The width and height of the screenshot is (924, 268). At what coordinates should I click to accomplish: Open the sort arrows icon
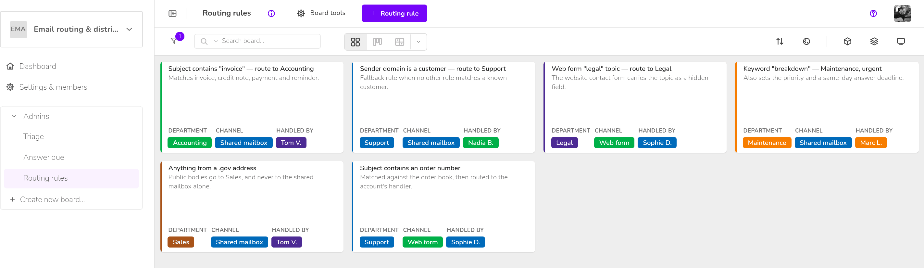click(x=780, y=42)
